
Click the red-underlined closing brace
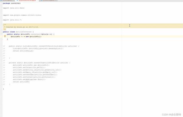[x=7, y=39]
